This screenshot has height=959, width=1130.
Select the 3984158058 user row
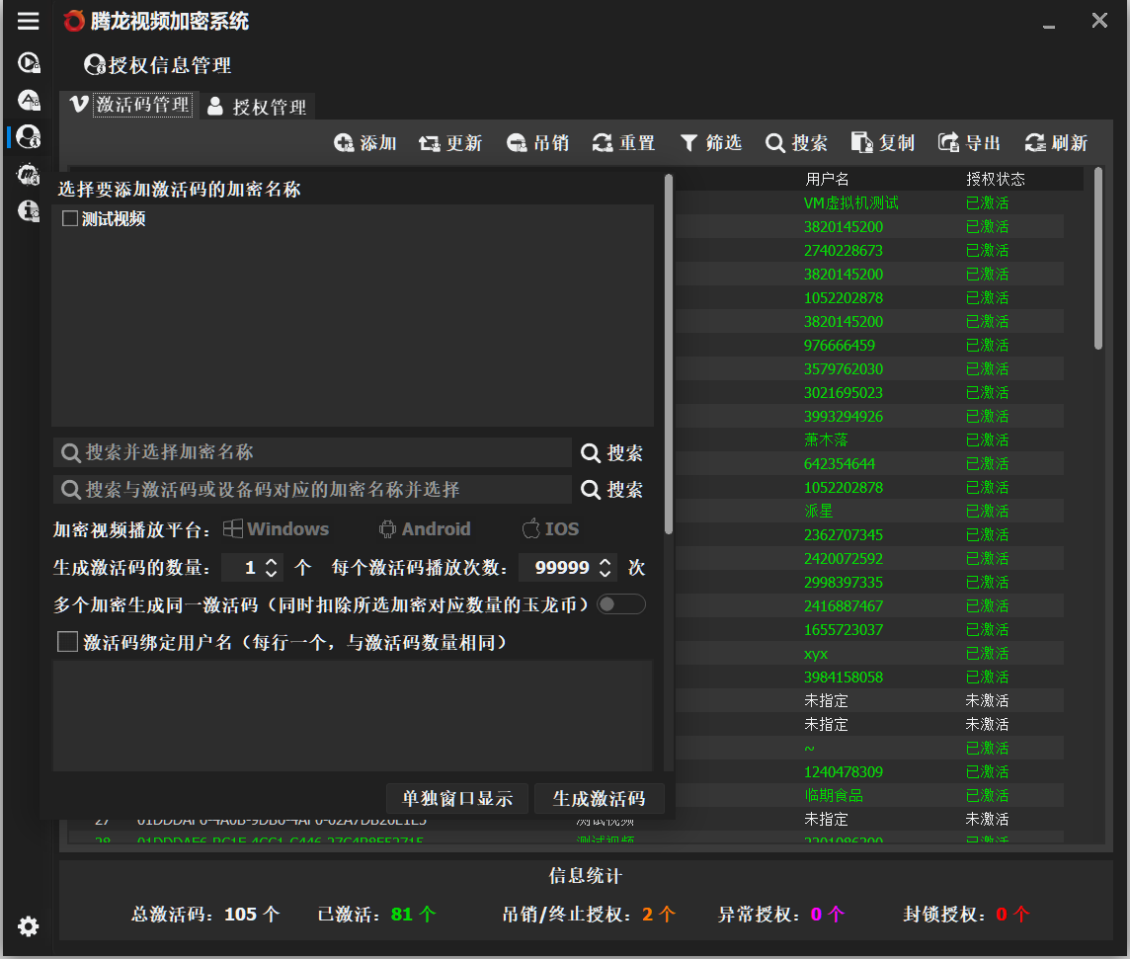coord(867,678)
